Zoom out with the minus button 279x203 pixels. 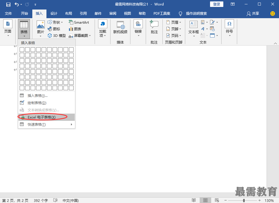click(225, 200)
